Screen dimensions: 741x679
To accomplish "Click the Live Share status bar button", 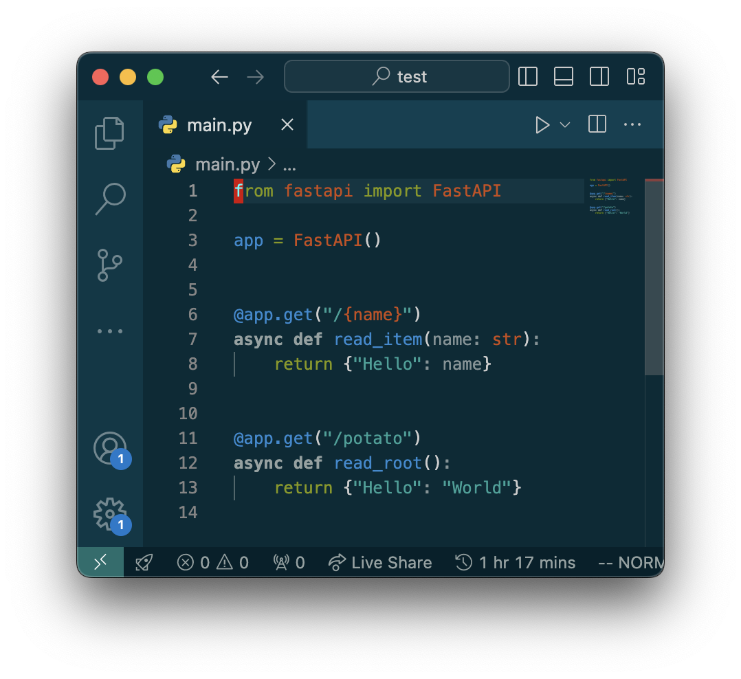I will [380, 563].
